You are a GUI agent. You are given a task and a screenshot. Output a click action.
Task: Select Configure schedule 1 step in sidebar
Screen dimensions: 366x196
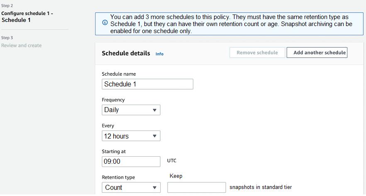tap(27, 17)
